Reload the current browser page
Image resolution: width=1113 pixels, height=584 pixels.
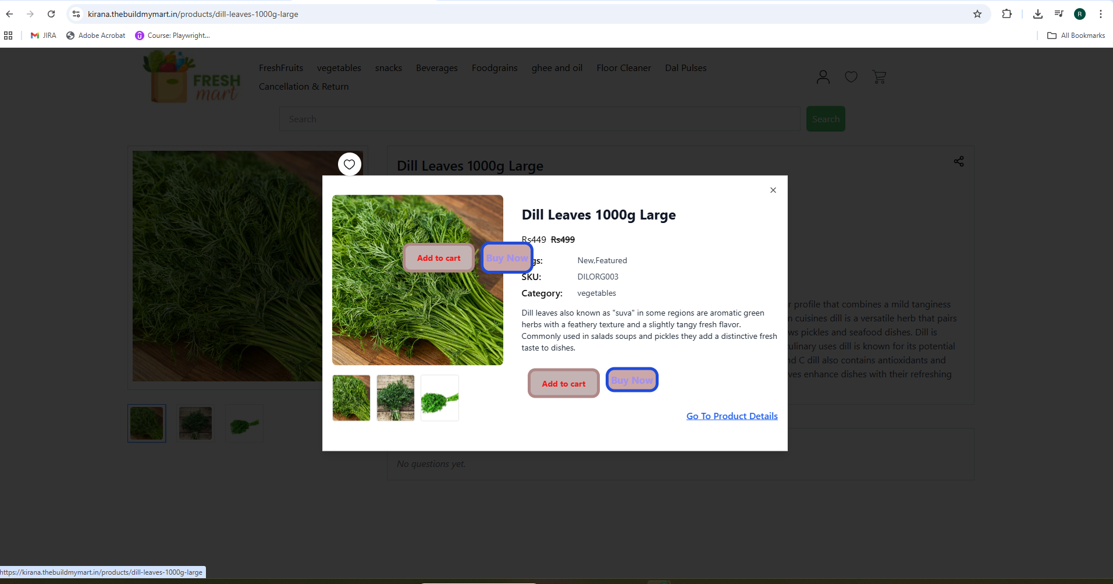[51, 14]
